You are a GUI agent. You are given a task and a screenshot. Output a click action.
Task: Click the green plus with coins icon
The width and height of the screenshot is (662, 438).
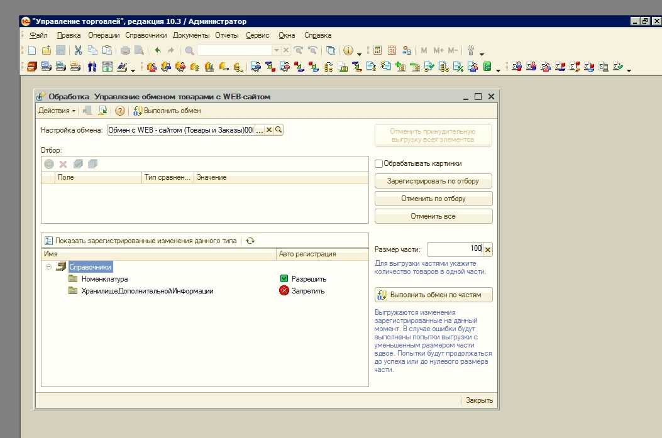(400, 67)
